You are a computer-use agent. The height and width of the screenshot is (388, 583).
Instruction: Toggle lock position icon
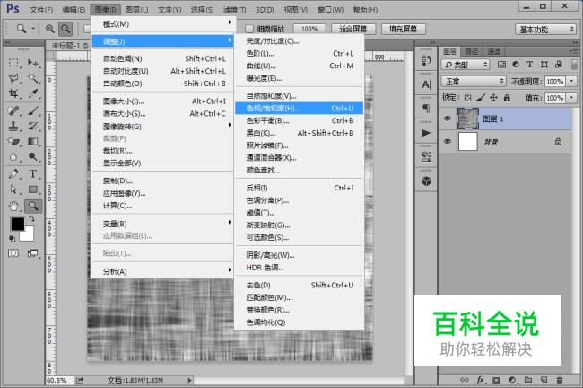493,98
